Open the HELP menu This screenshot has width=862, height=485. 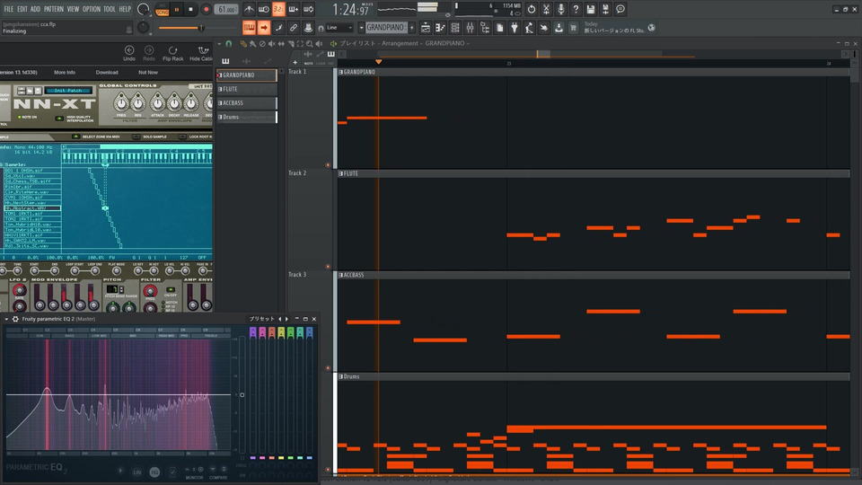(x=126, y=9)
